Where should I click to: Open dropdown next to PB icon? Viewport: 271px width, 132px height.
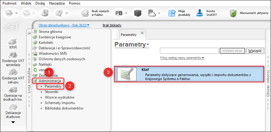[x=126, y=13]
